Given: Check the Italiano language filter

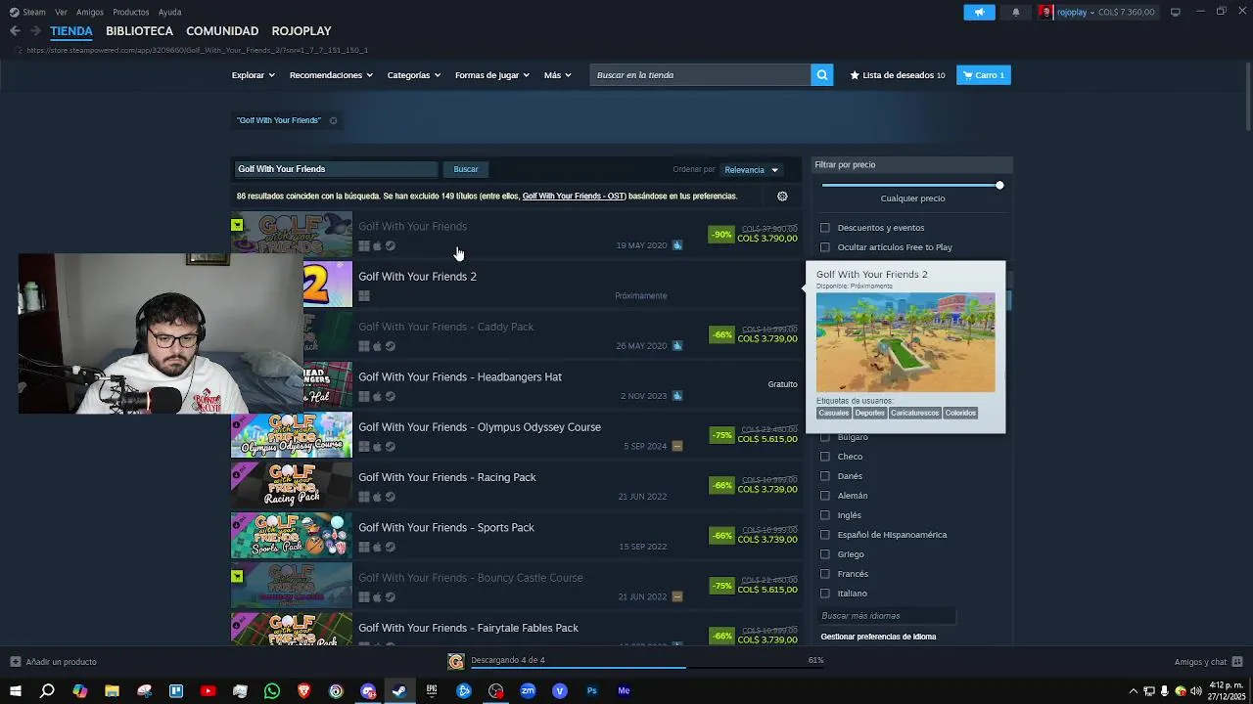Looking at the screenshot, I should pyautogui.click(x=825, y=594).
